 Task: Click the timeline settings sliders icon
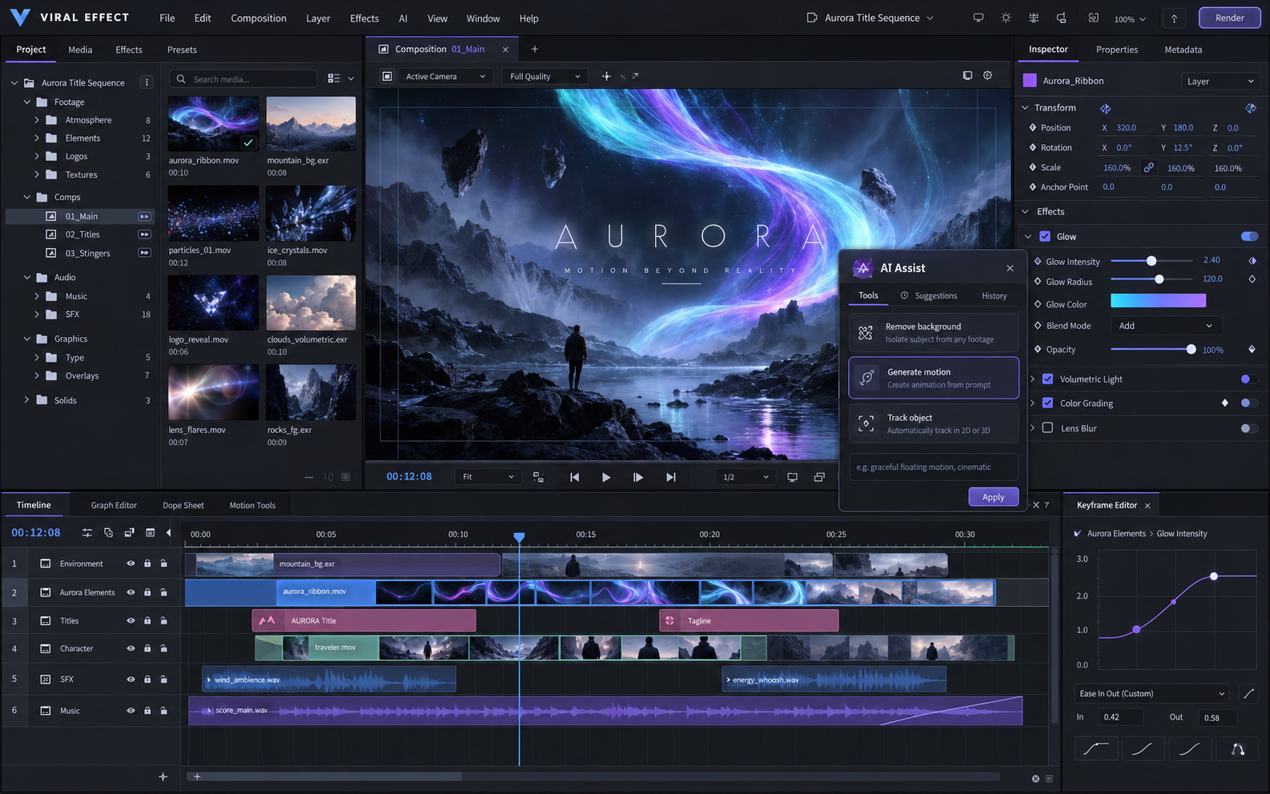[x=87, y=532]
